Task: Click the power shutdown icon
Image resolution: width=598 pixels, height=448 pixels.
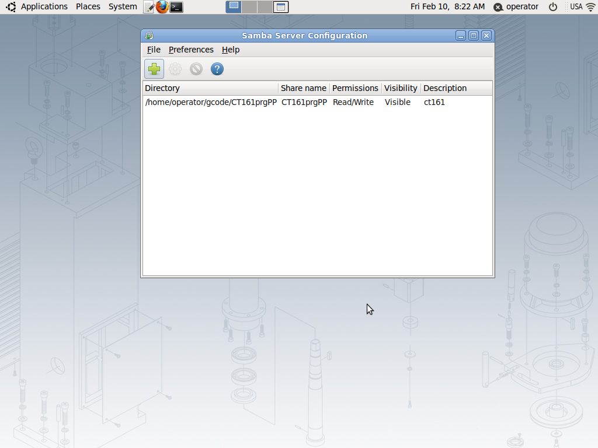Action: click(553, 6)
